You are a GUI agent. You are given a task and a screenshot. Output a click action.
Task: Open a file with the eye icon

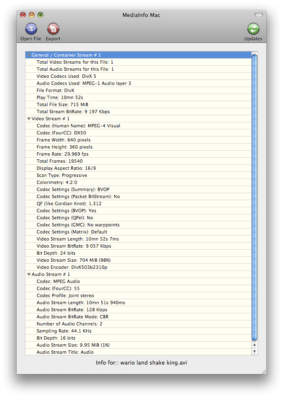31,29
